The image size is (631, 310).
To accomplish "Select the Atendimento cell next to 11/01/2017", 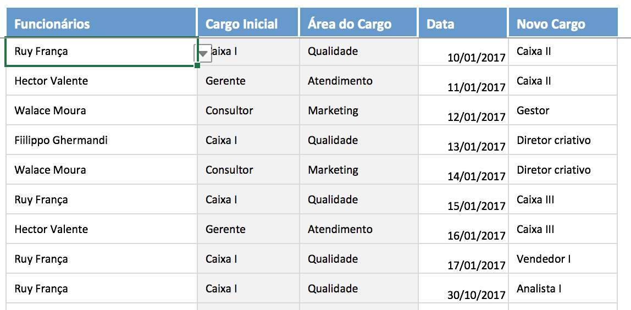I will [x=358, y=81].
